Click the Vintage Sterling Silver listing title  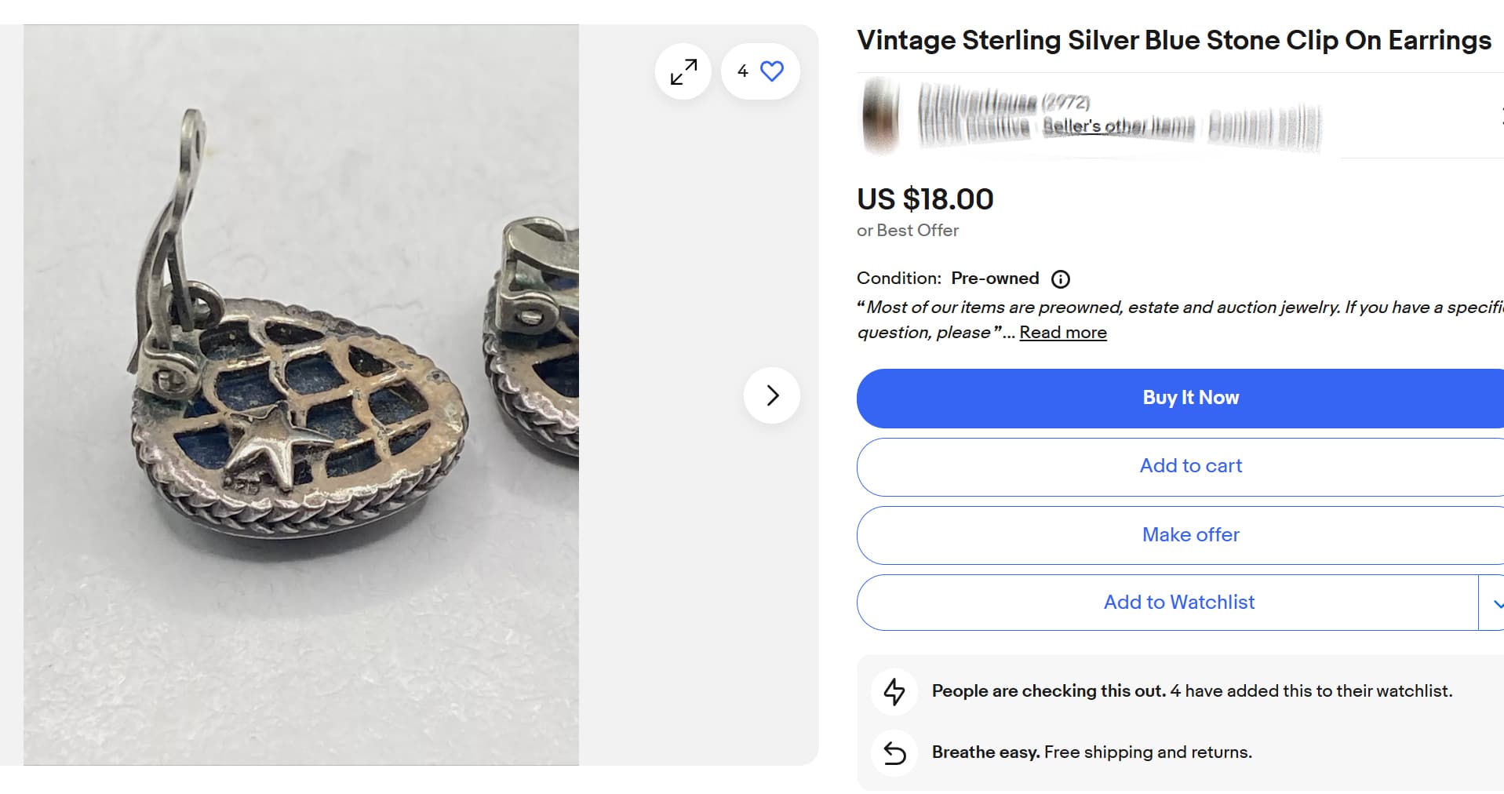coord(1174,41)
